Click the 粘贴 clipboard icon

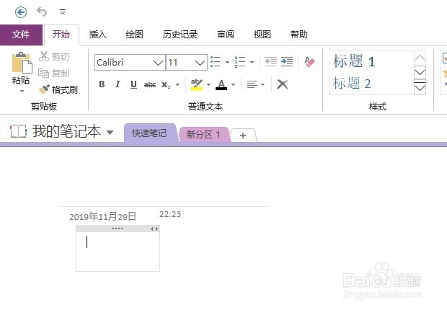tap(22, 63)
